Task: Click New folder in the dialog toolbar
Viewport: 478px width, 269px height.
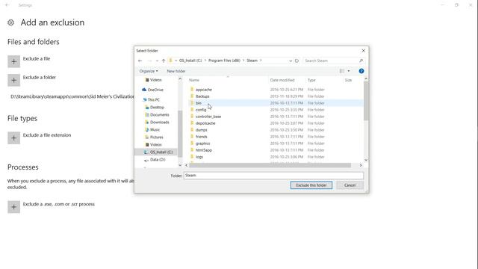Action: 176,71
